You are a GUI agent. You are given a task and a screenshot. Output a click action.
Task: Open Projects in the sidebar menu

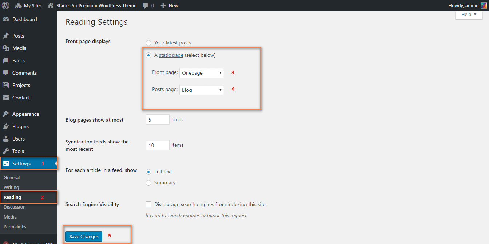tap(21, 85)
